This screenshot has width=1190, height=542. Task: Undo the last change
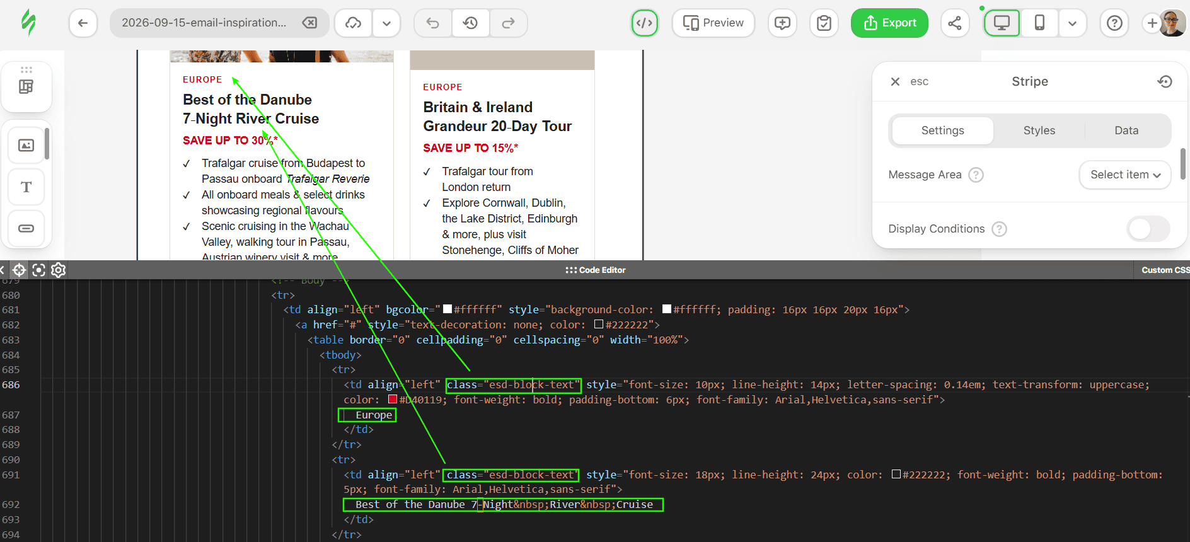[x=432, y=23]
